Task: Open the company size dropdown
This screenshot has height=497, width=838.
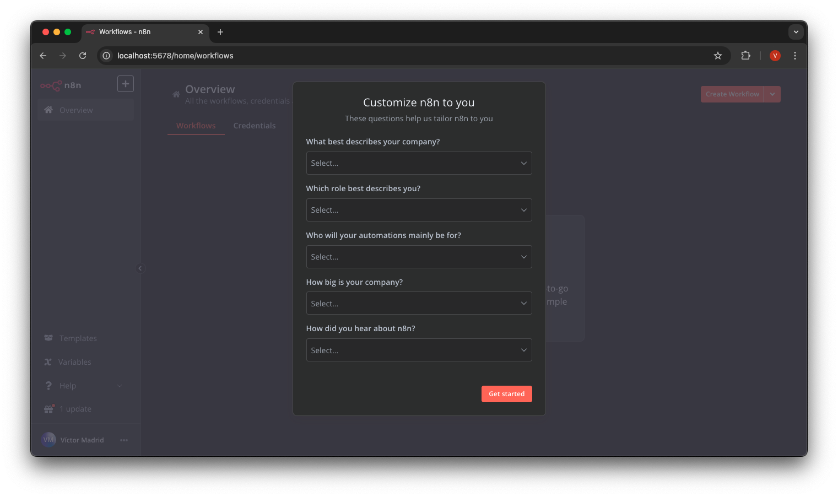Action: [x=419, y=303]
